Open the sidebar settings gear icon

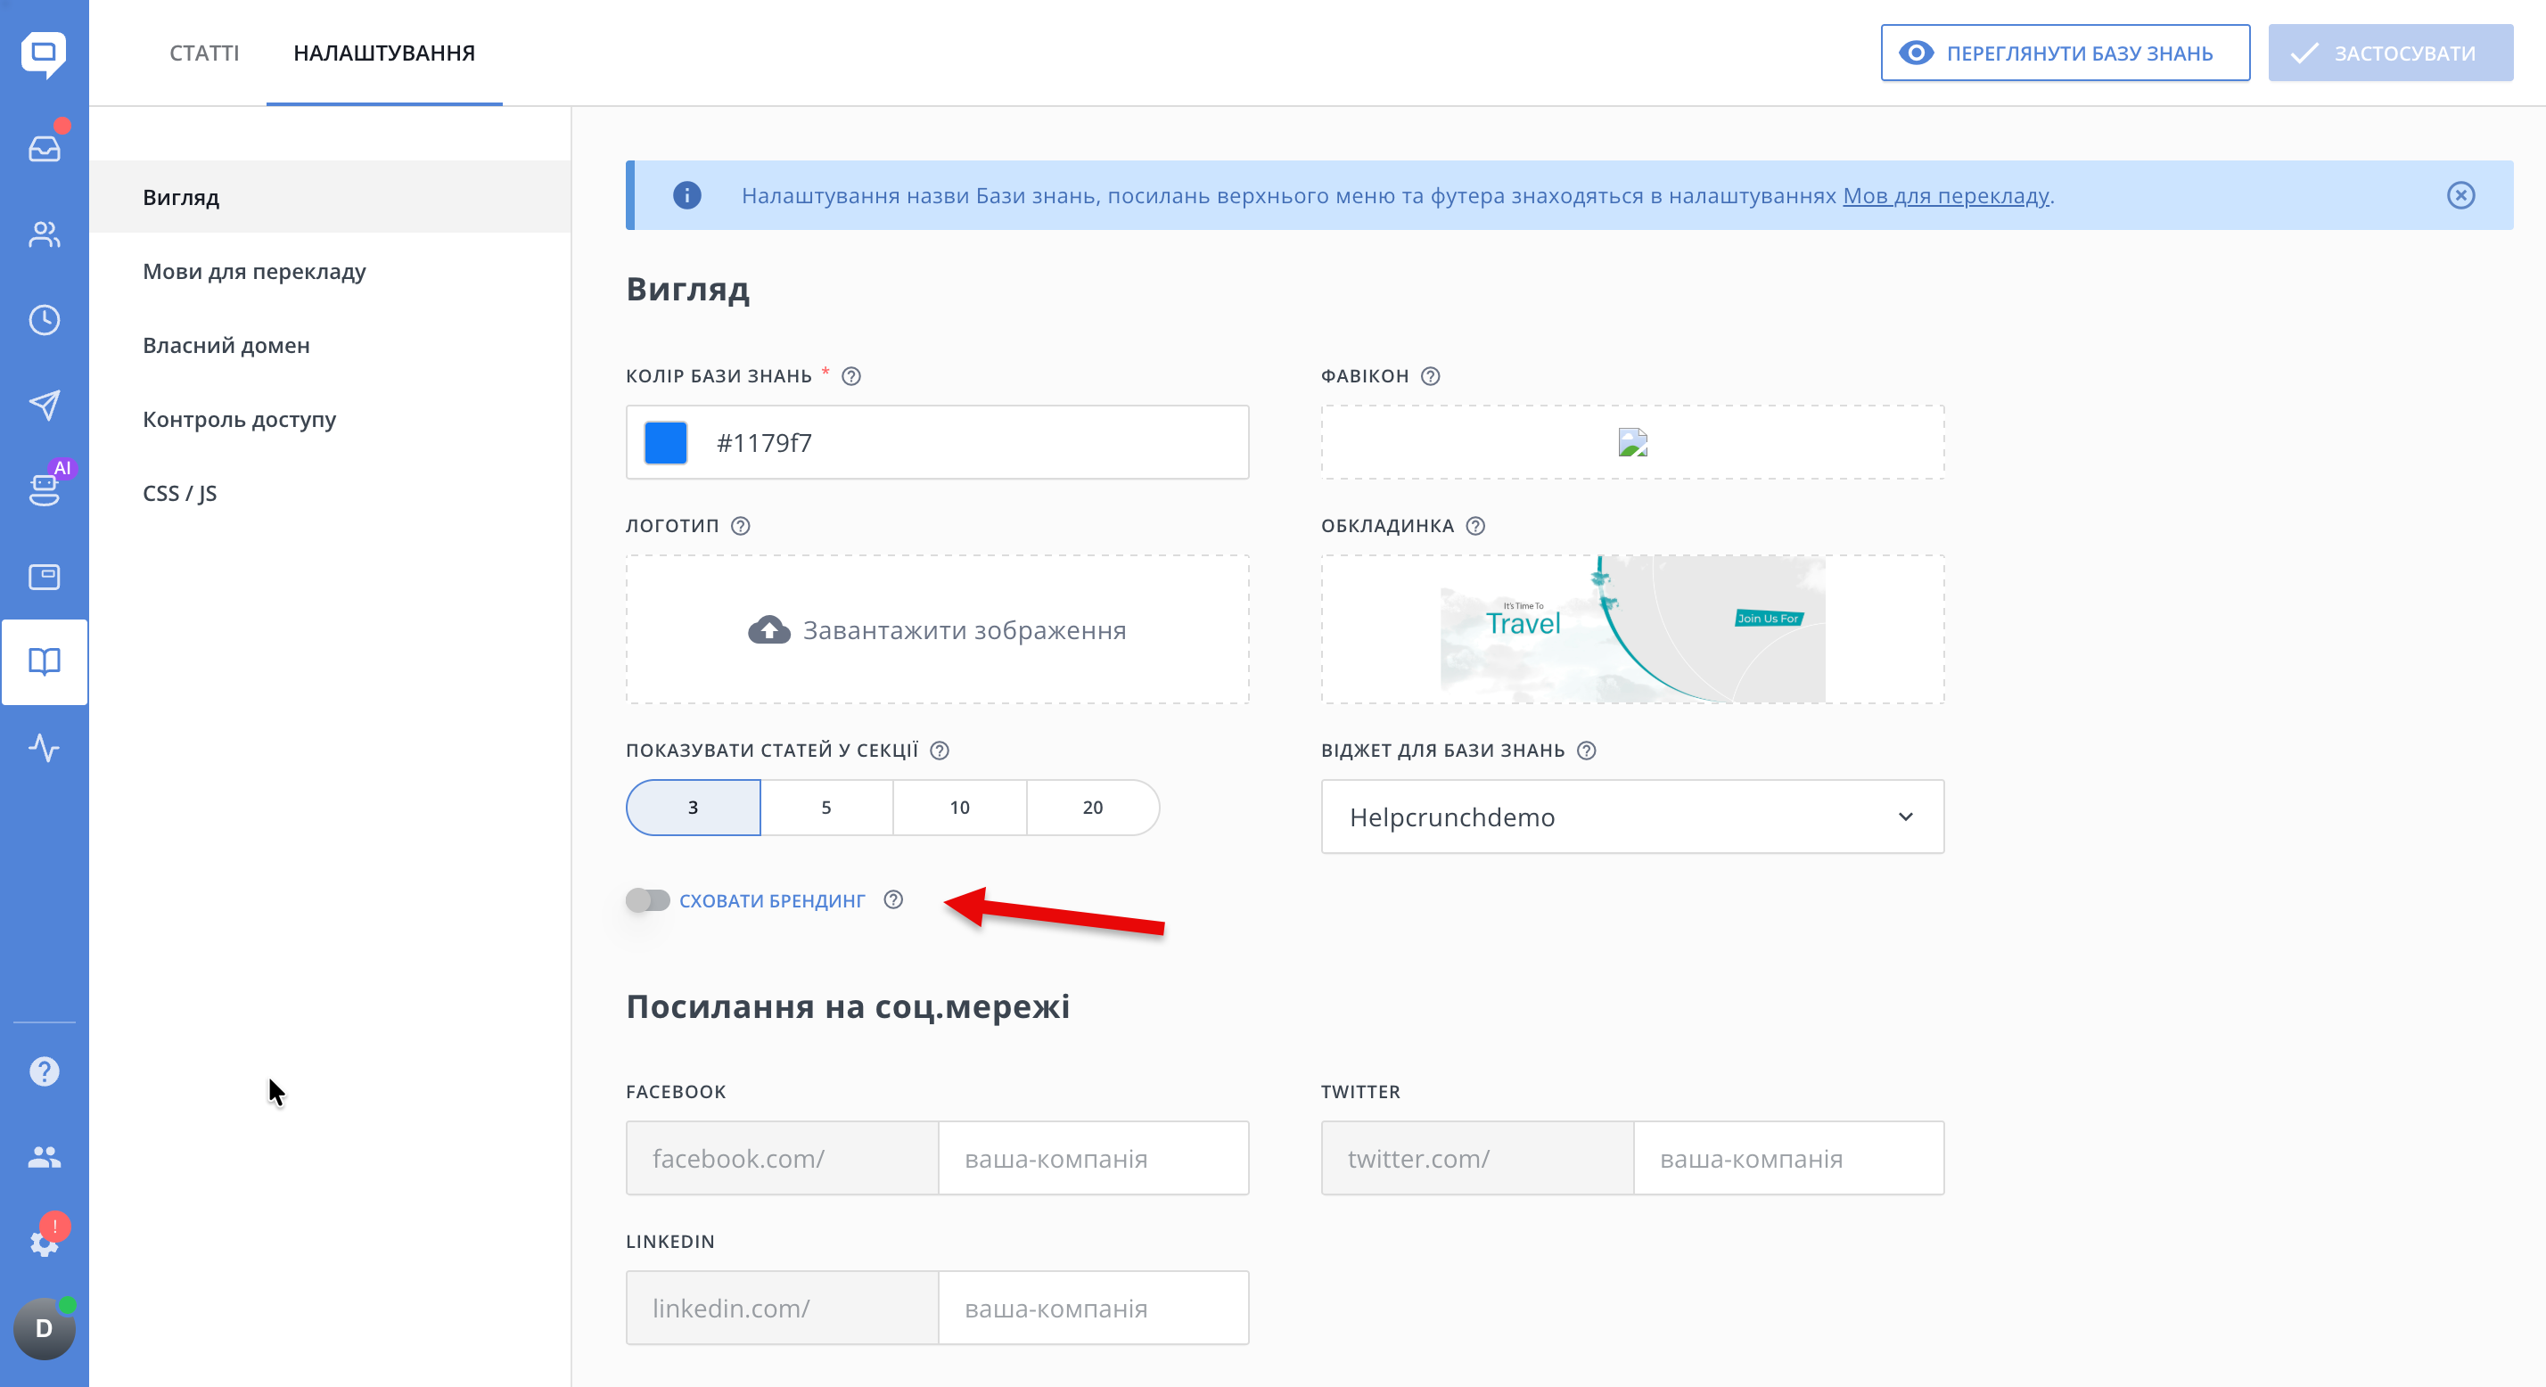[45, 1242]
